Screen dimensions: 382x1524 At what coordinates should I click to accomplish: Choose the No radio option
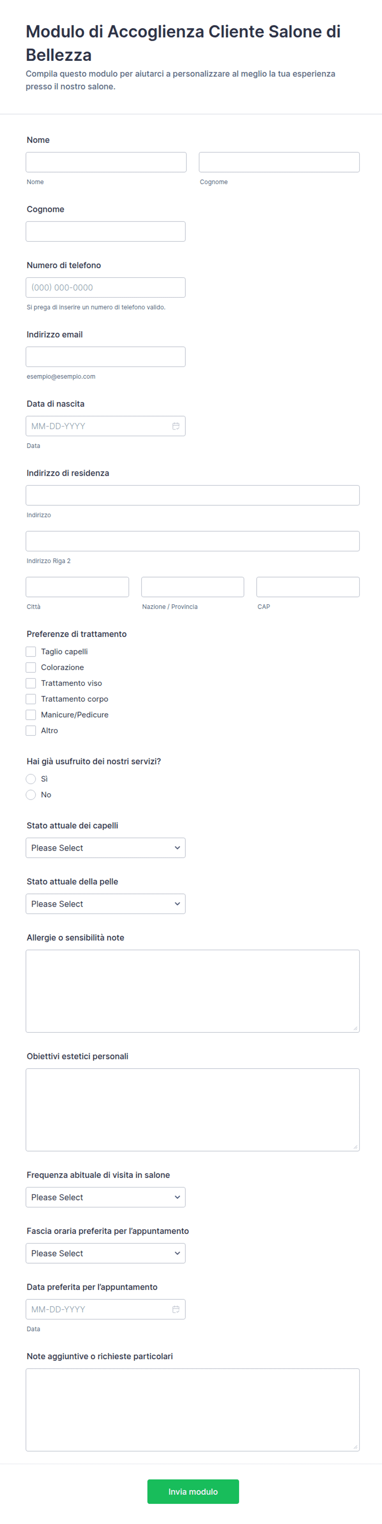[31, 794]
